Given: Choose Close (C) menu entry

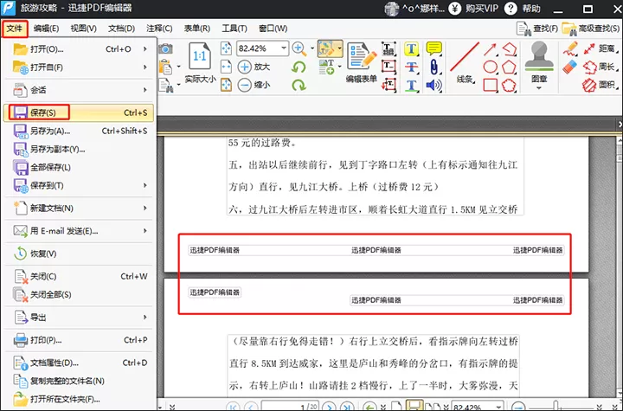Looking at the screenshot, I should 78,277.
